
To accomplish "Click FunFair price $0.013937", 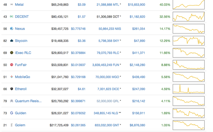I will click(78, 65).
